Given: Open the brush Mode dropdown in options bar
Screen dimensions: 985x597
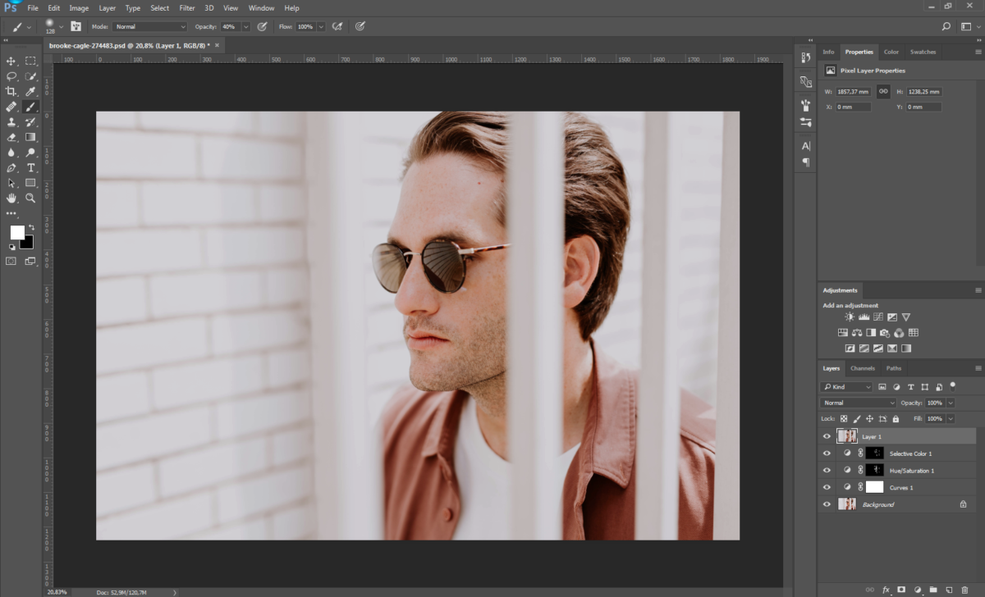Looking at the screenshot, I should (150, 26).
